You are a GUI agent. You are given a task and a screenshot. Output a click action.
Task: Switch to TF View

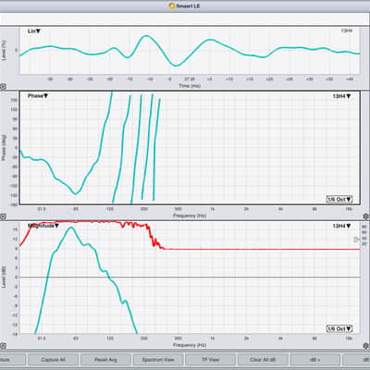[210, 360]
